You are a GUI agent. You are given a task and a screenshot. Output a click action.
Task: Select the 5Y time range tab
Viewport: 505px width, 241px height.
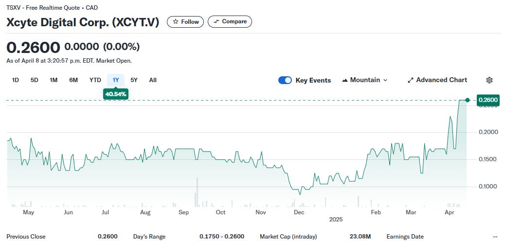click(x=134, y=80)
